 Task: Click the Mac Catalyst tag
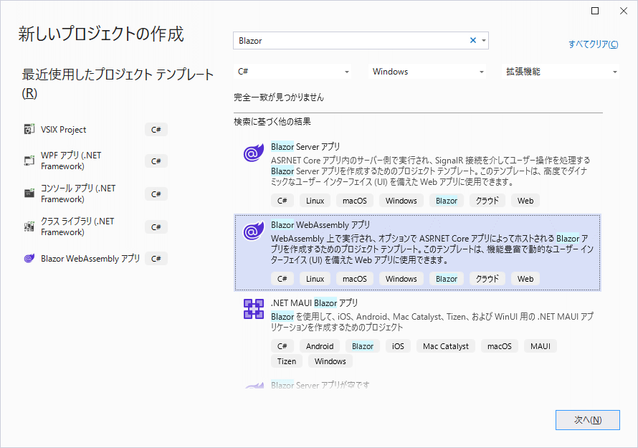click(445, 345)
